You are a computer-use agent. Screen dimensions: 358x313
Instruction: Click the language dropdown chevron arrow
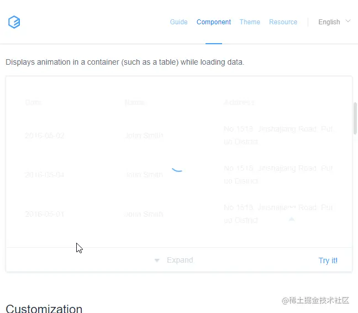click(x=348, y=21)
